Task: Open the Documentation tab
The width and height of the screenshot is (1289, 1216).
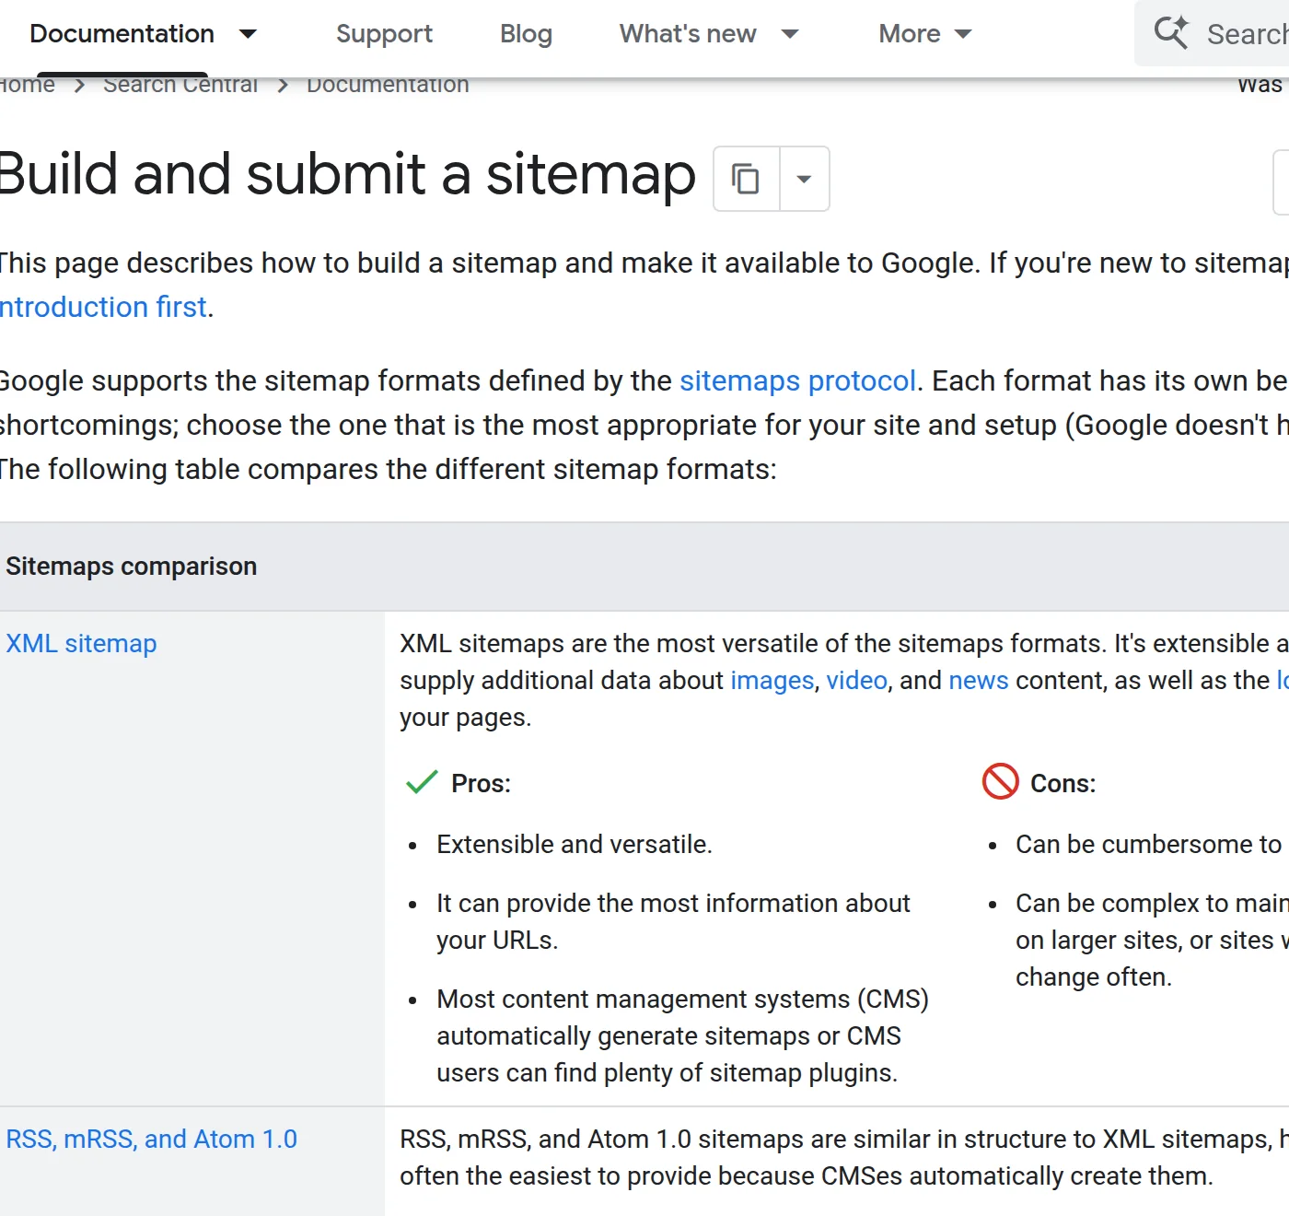Action: coord(122,34)
